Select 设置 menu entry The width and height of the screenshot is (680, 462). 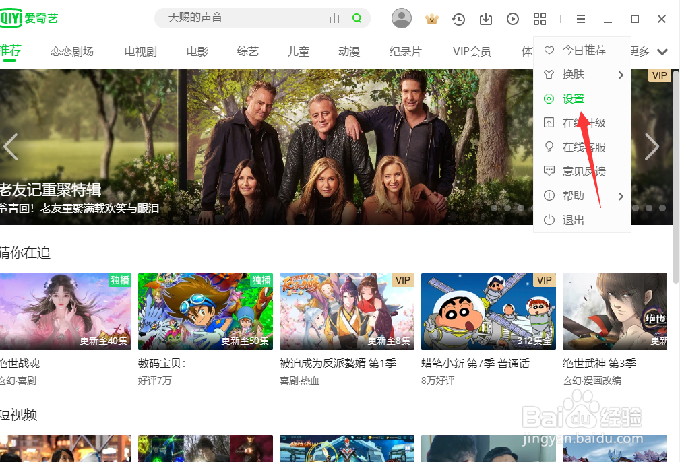coord(582,99)
